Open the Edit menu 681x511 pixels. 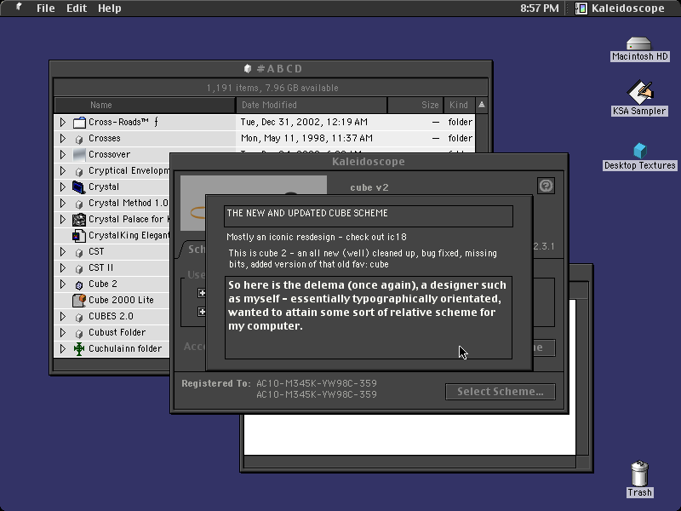click(77, 9)
